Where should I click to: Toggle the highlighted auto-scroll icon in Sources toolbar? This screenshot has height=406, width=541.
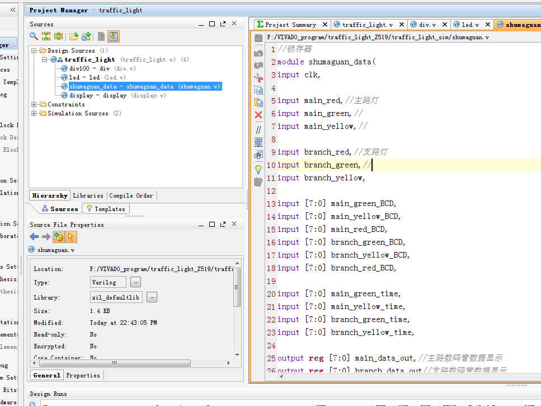tap(114, 36)
